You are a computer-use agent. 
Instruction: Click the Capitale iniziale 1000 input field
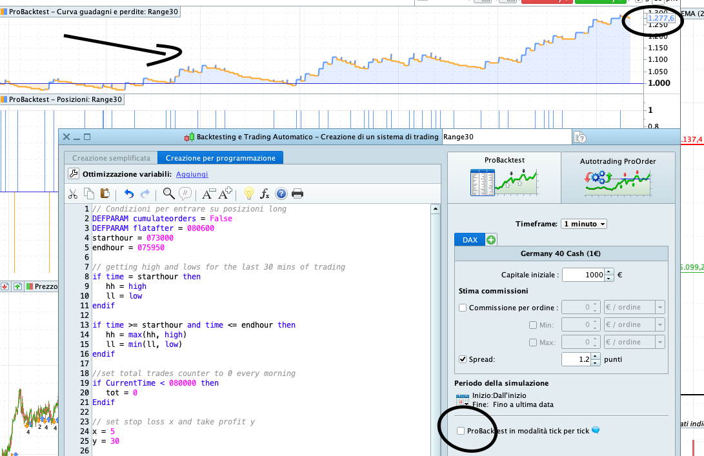click(583, 275)
